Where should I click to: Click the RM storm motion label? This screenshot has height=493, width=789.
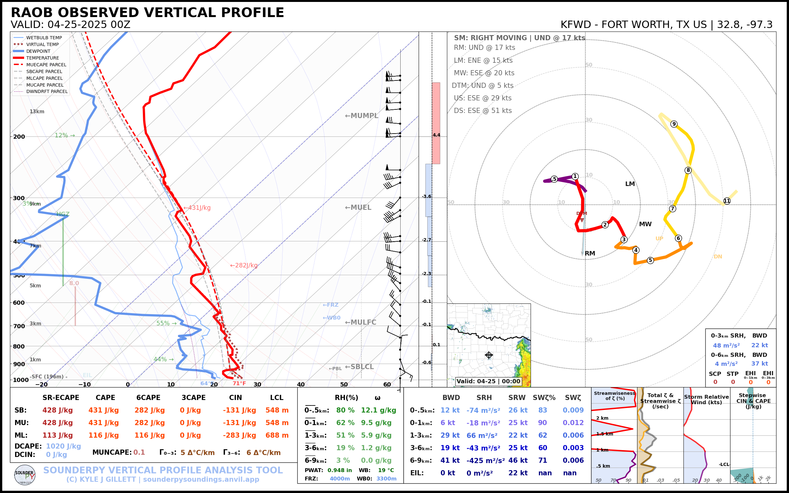(590, 253)
